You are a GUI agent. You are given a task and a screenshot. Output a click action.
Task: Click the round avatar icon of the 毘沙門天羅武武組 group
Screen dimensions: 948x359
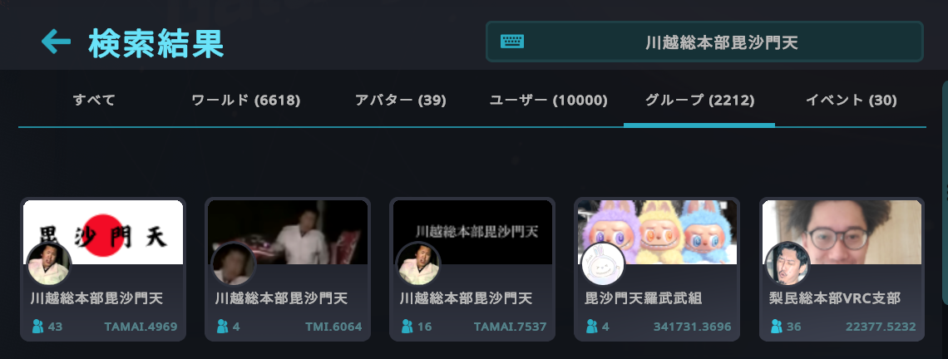tap(603, 263)
